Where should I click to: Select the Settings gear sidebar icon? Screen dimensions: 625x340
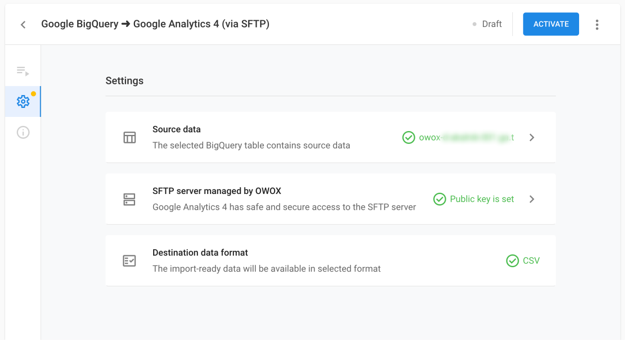(23, 101)
